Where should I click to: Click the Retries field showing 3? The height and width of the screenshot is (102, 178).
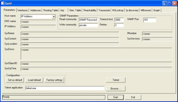click(x=119, y=25)
